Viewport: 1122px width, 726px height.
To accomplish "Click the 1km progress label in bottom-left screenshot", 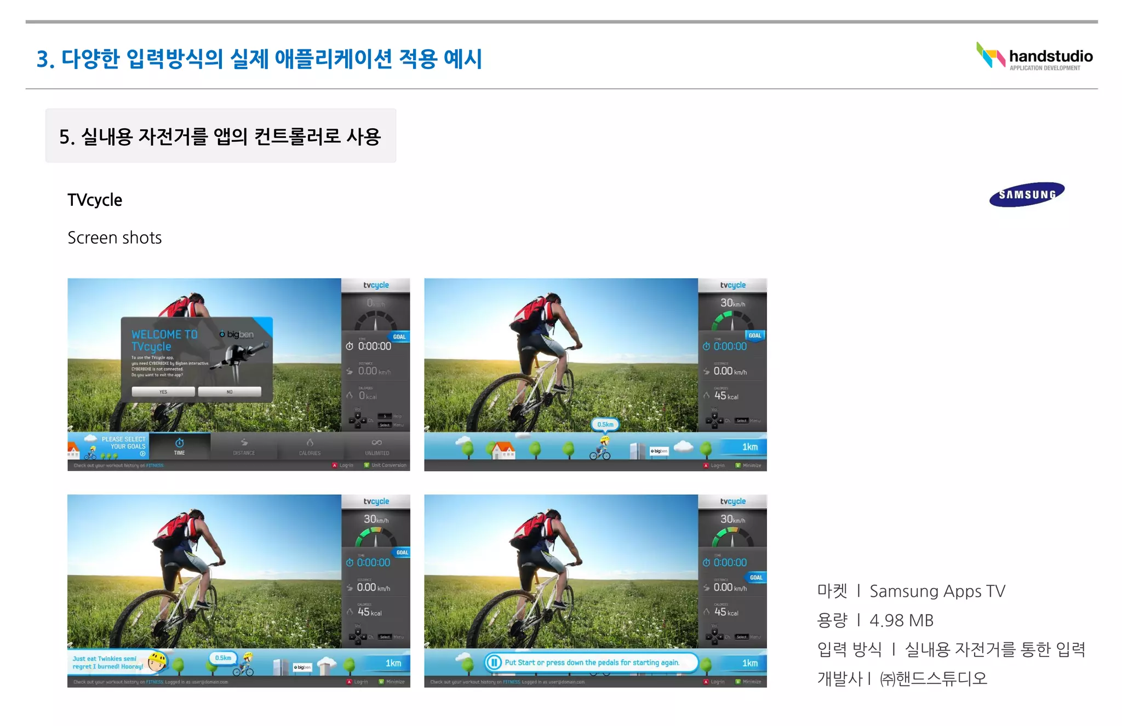I will (393, 663).
